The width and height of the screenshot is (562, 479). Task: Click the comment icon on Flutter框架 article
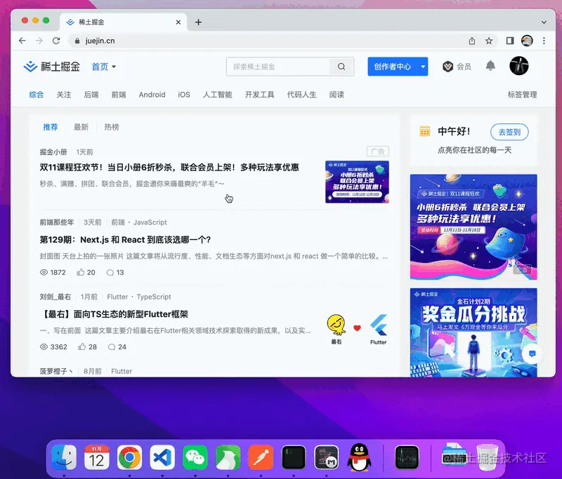click(112, 347)
